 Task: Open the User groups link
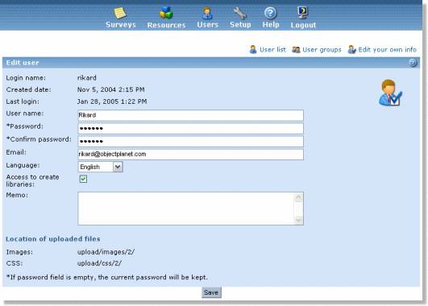coord(322,50)
